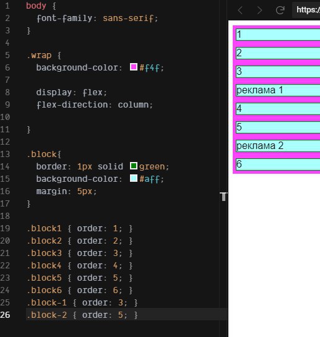This screenshot has height=337, width=320.
Task: Open the green border color swatch
Action: (x=134, y=166)
